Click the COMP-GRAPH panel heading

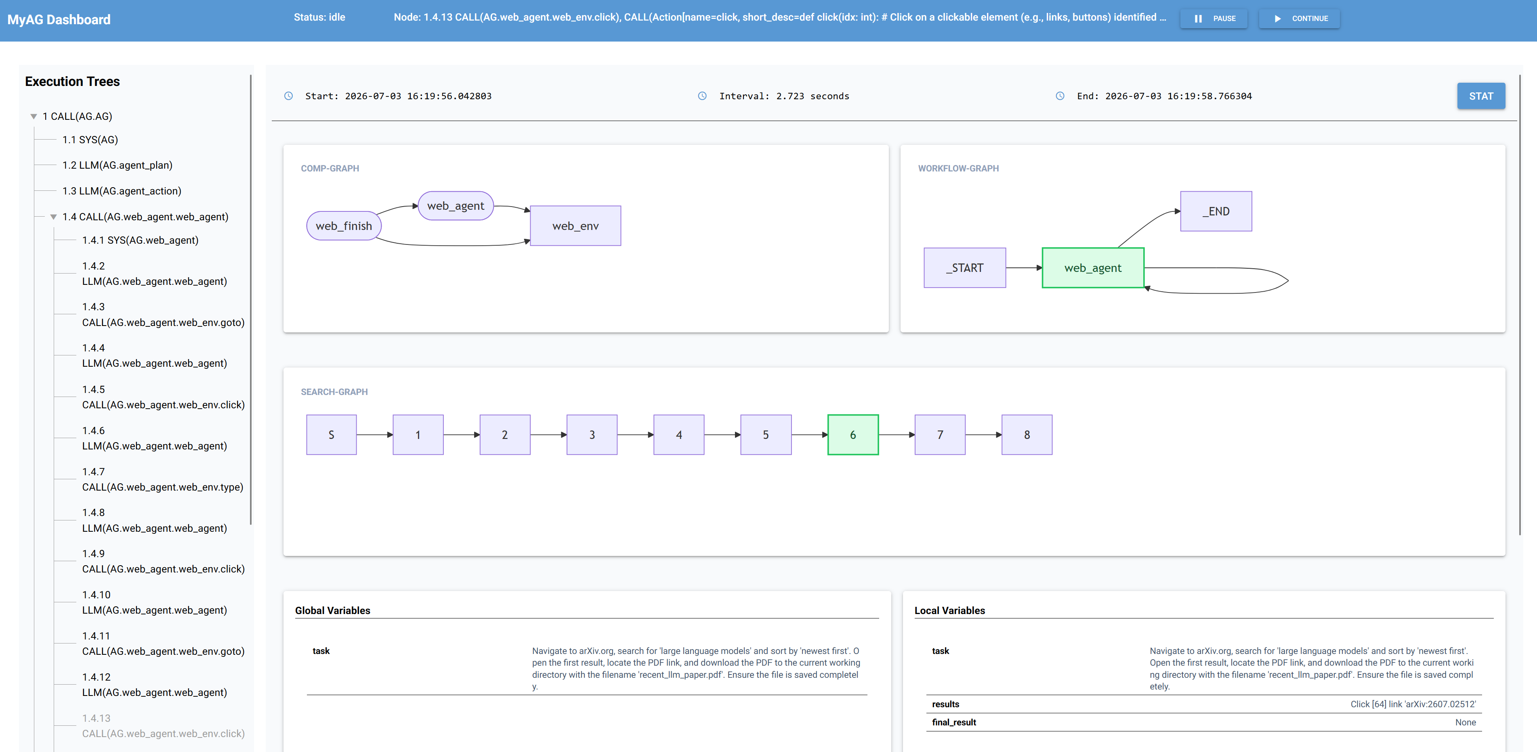330,169
